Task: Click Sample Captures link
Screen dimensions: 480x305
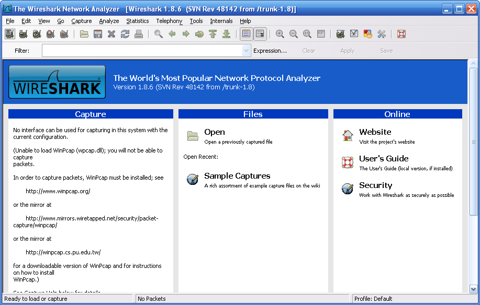Action: [x=237, y=176]
